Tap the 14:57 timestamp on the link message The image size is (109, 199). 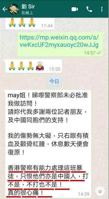90,53
